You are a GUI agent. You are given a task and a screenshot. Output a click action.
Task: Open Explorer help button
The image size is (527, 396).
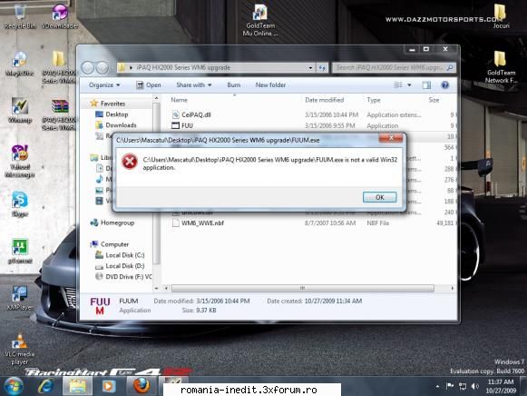445,85
